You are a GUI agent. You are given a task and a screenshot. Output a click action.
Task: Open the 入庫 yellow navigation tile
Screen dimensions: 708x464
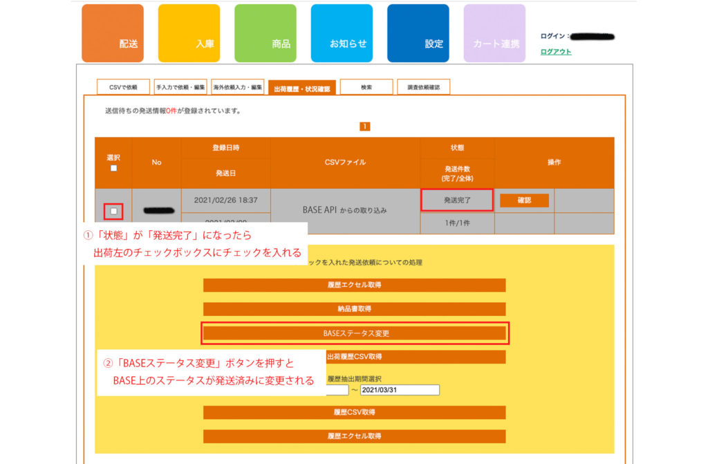[189, 33]
